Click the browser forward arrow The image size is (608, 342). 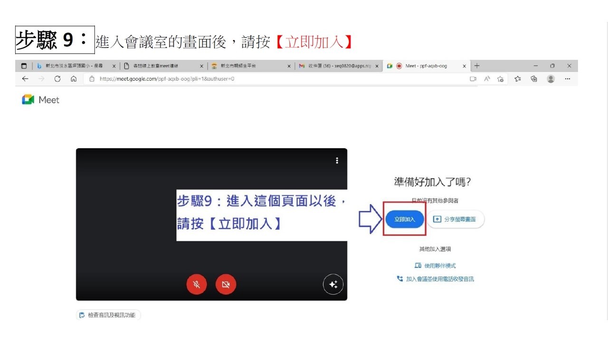(41, 79)
